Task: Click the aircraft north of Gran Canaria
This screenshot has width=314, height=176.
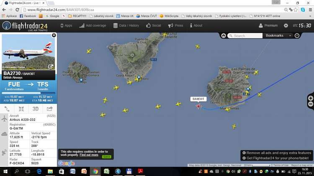Action: (x=198, y=46)
